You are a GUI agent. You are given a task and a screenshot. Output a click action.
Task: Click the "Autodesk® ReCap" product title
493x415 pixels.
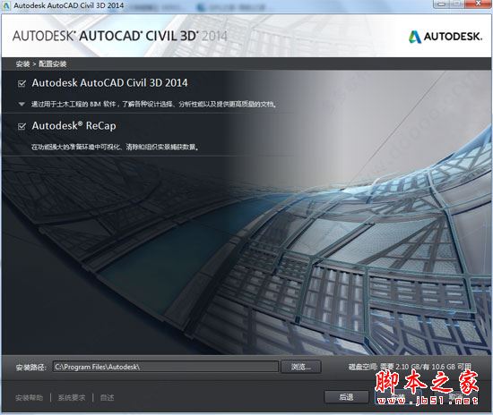point(74,126)
